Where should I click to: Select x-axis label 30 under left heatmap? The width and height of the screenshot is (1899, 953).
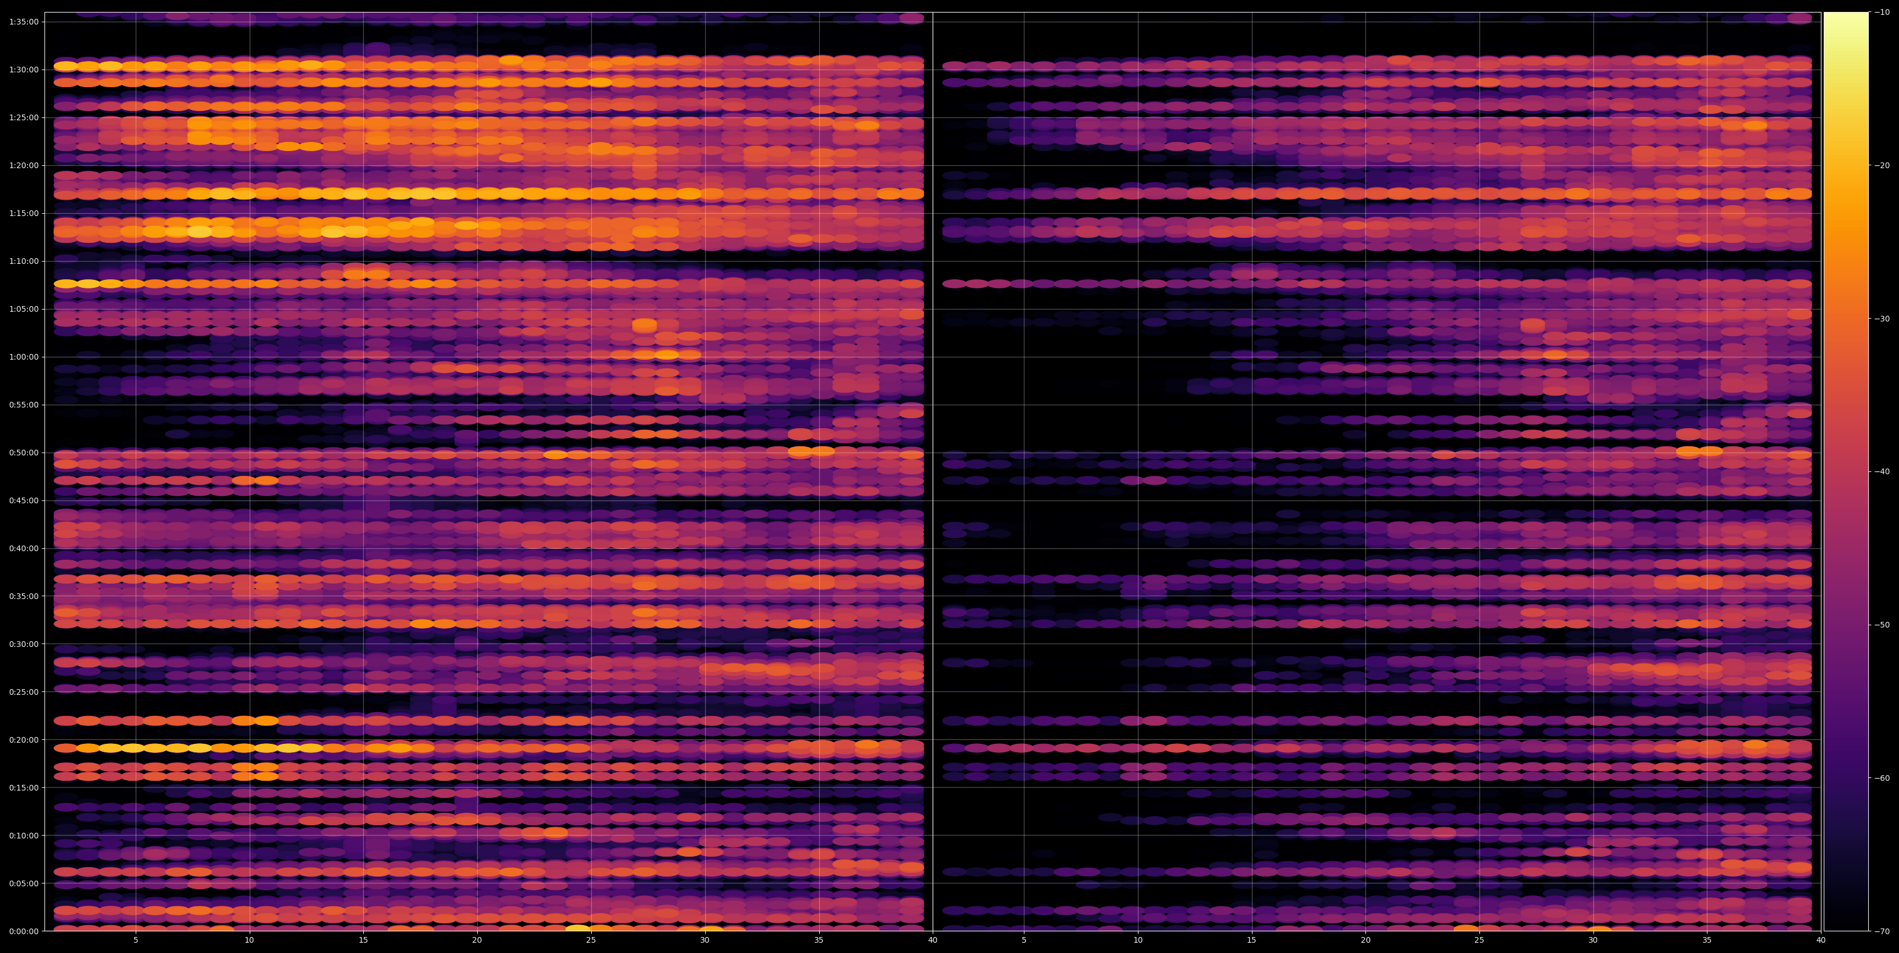point(705,940)
